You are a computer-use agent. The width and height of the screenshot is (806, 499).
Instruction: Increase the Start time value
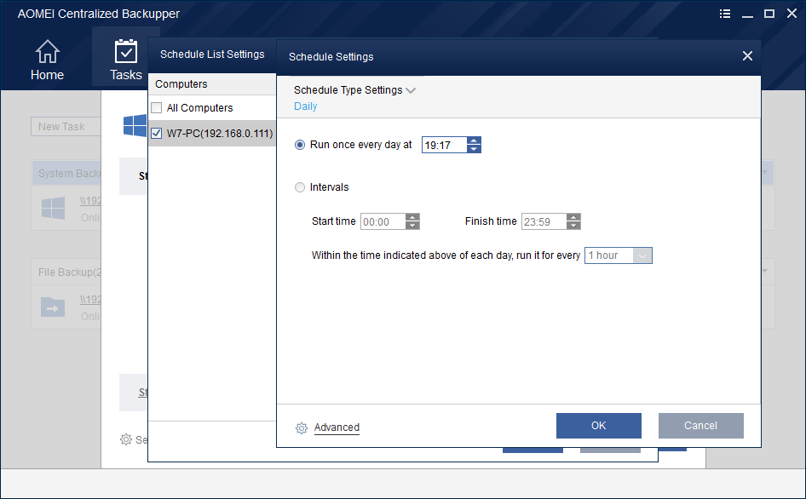point(412,218)
